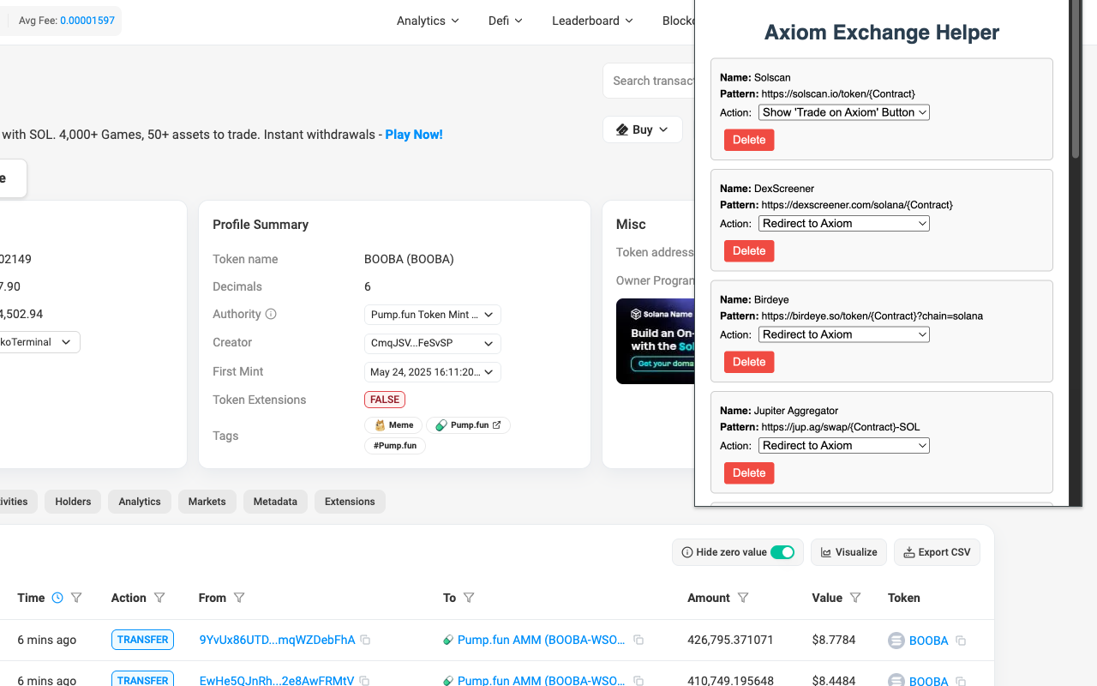Screen dimensions: 1097x686
Task: Open the Pump.fun external link tag
Action: point(468,424)
